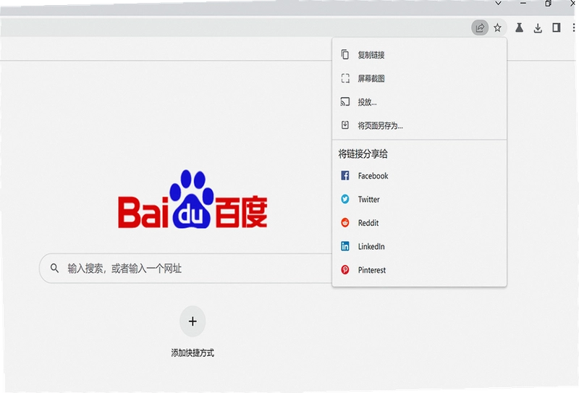Open the Chrome Labs flask icon
The height and width of the screenshot is (393, 579).
[519, 28]
